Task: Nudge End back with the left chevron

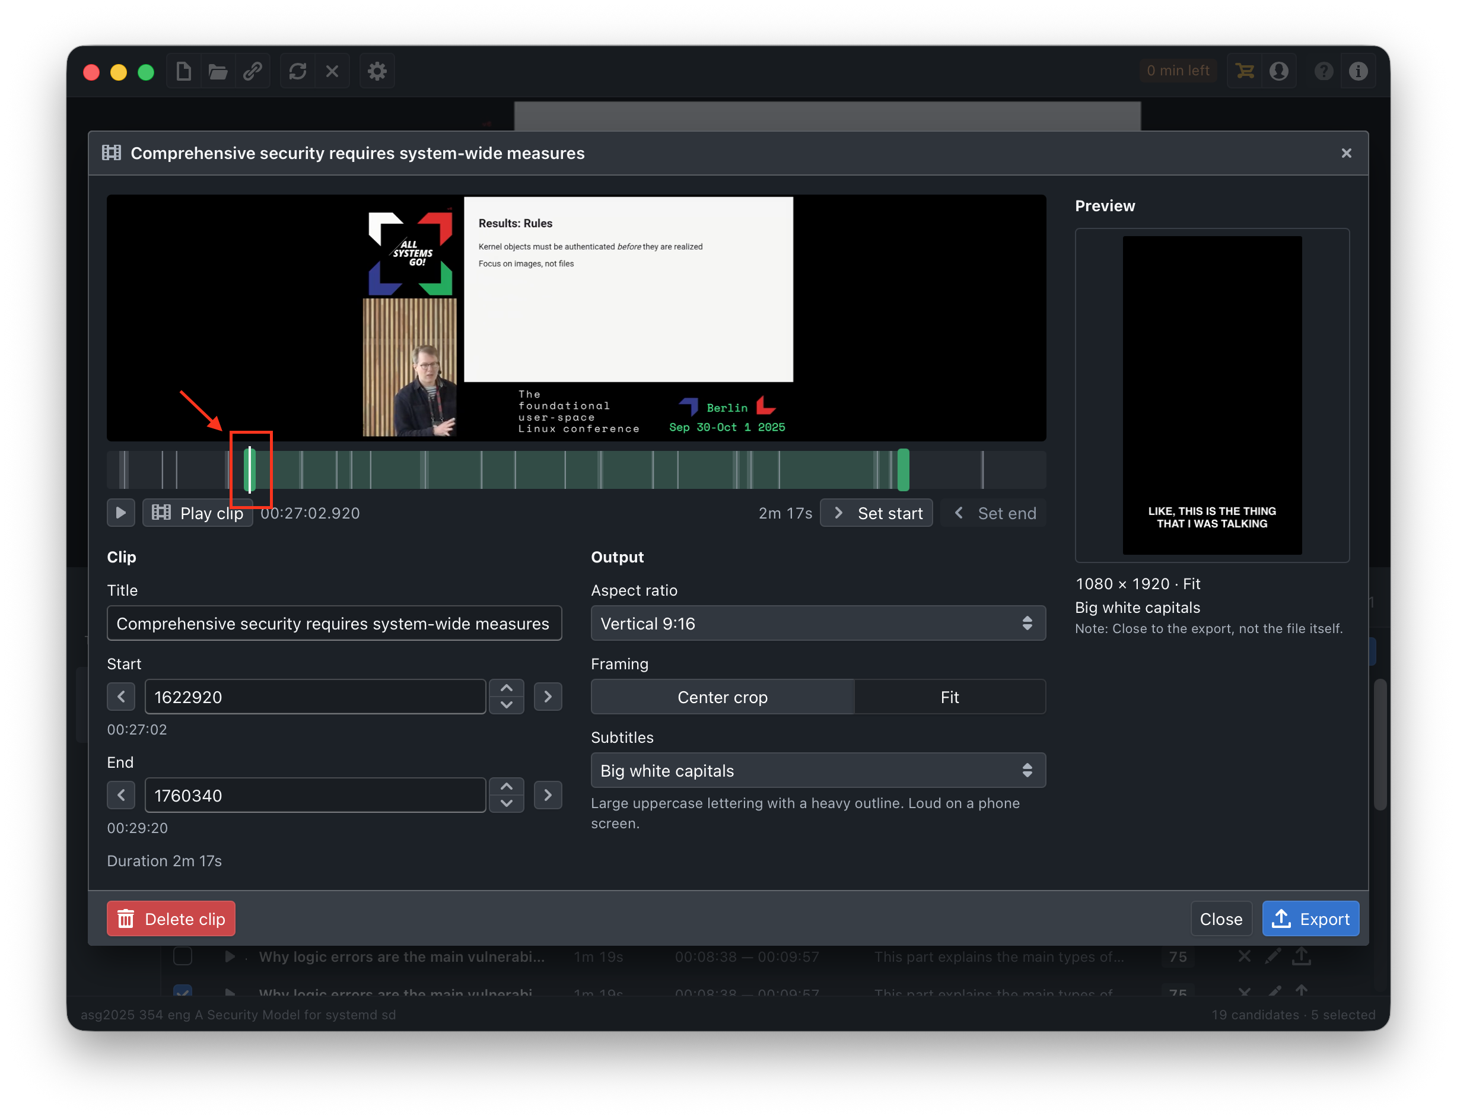Action: point(120,795)
